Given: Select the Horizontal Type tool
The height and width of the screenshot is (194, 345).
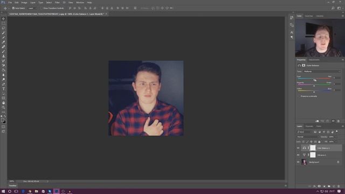Looking at the screenshot, I should tap(4, 89).
